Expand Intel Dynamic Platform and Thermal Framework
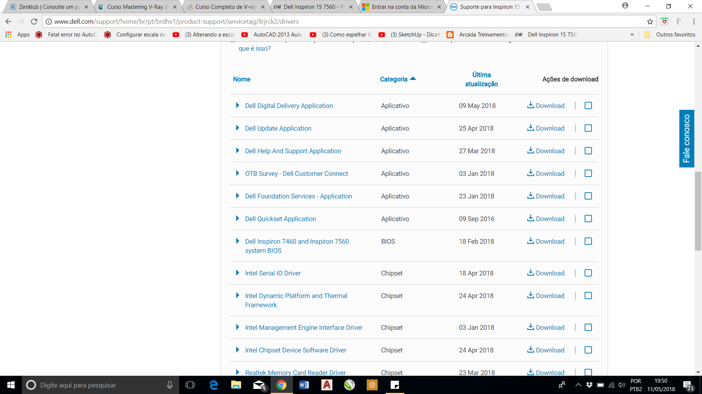The height and width of the screenshot is (394, 702). coord(238,295)
